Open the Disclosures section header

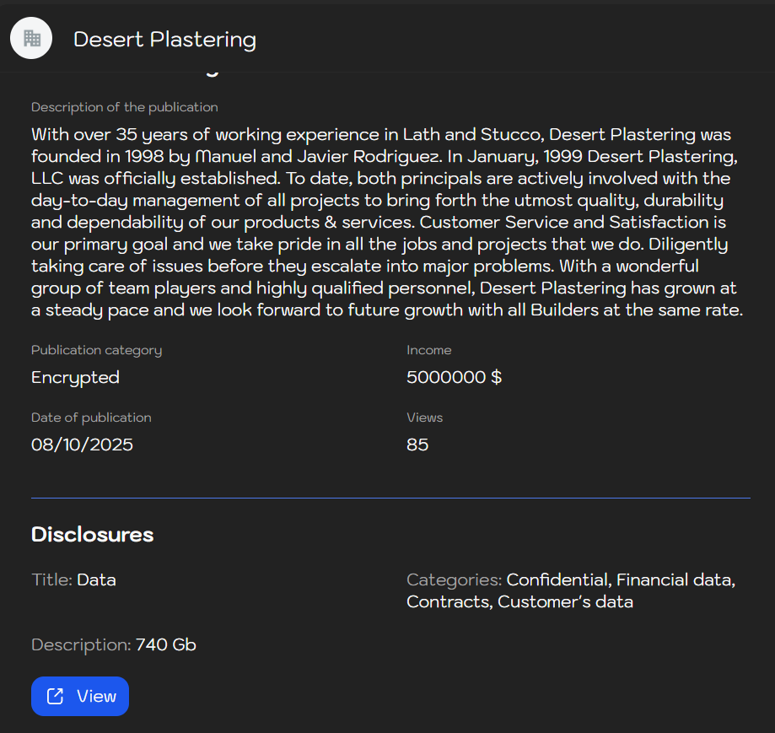tap(92, 534)
